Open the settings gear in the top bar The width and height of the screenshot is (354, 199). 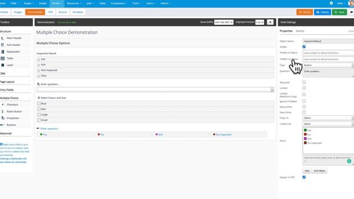[x=331, y=3]
